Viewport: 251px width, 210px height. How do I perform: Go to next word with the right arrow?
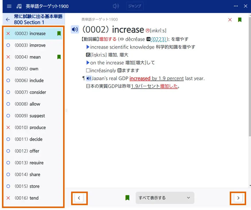(x=238, y=198)
